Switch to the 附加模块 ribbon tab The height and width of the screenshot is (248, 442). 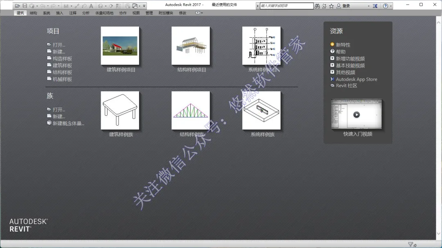point(166,13)
